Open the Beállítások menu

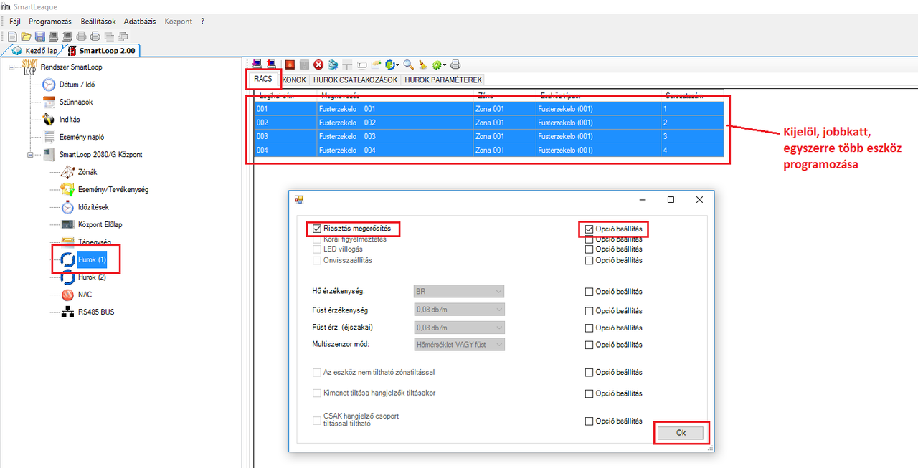coord(98,22)
